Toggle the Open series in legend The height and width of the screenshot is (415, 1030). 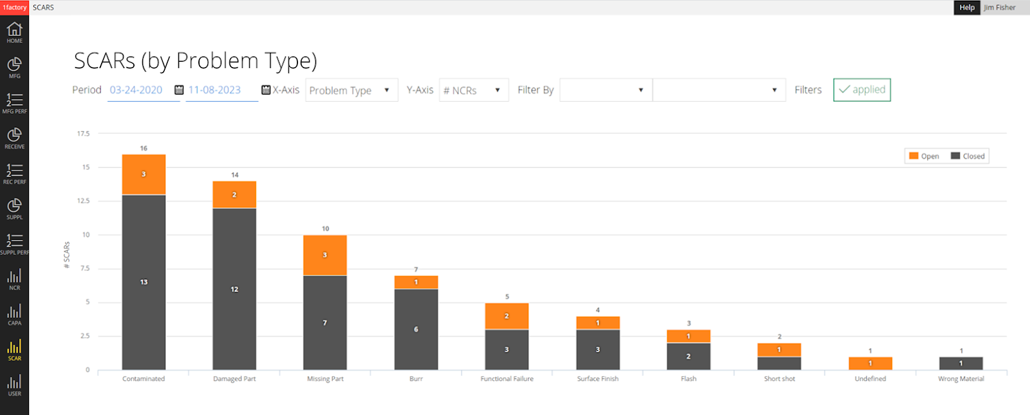pos(924,156)
